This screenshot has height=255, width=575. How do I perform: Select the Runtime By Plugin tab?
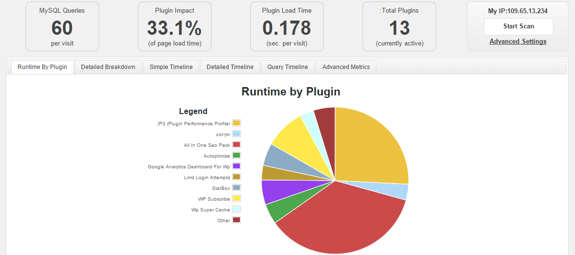click(x=42, y=67)
